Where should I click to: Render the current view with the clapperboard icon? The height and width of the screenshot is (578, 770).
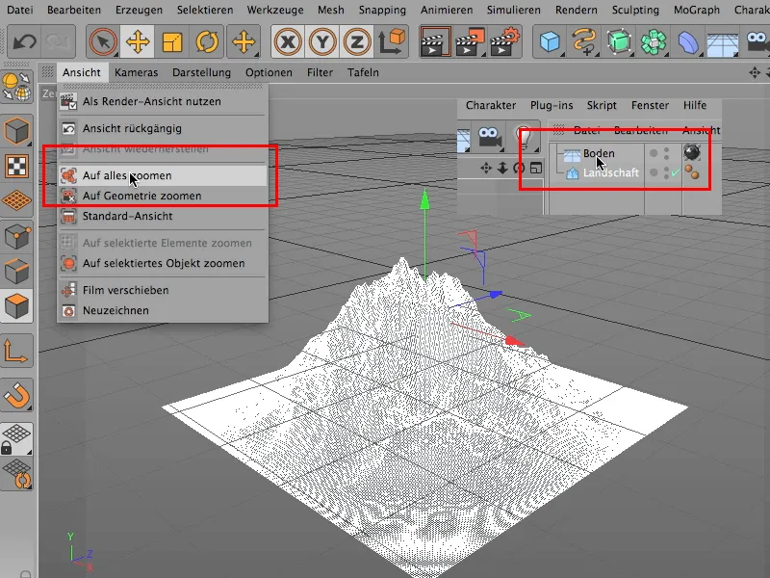(436, 41)
